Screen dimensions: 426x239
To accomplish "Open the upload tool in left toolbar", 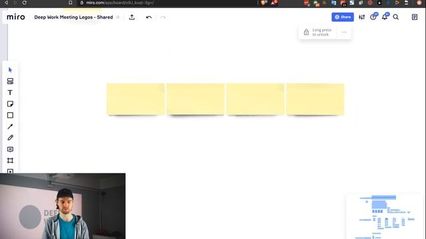I will 10,171.
